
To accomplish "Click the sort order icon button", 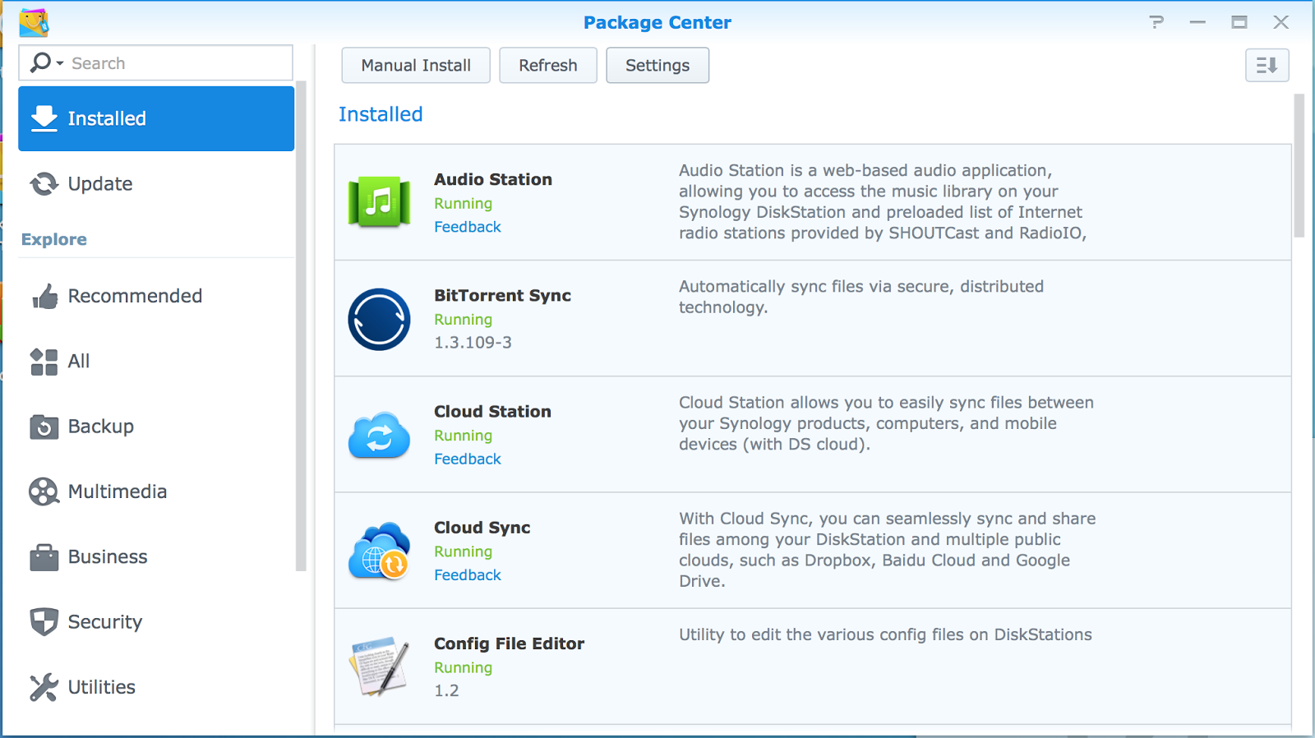I will (1267, 65).
